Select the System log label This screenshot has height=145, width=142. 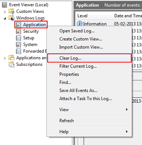[x=30, y=45]
